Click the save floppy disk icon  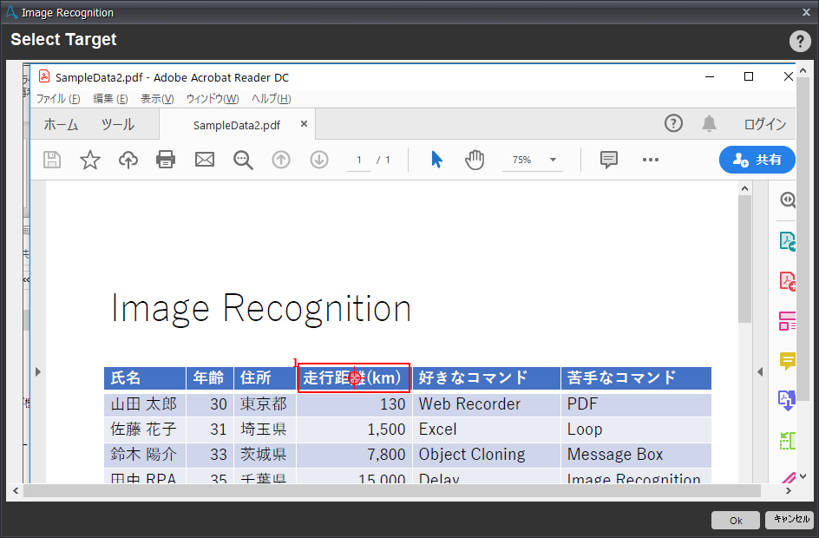(x=52, y=160)
